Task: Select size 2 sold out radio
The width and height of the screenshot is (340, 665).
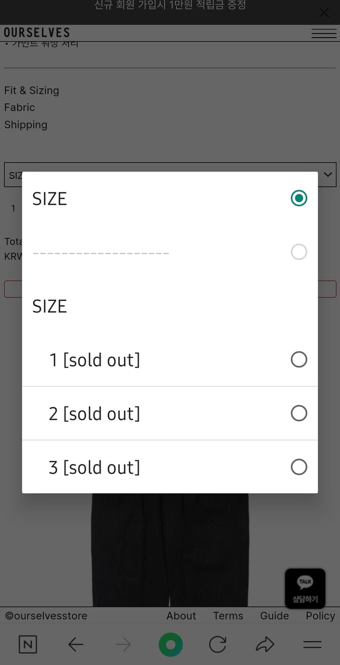Action: pyautogui.click(x=299, y=413)
